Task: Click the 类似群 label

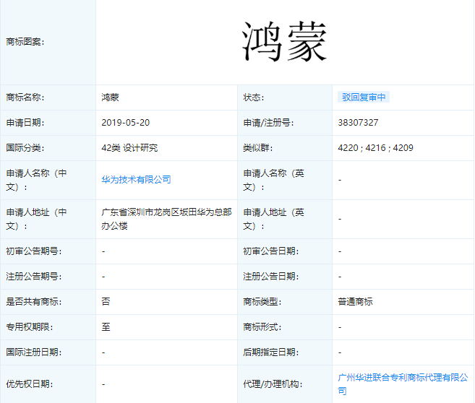Action: (258, 147)
